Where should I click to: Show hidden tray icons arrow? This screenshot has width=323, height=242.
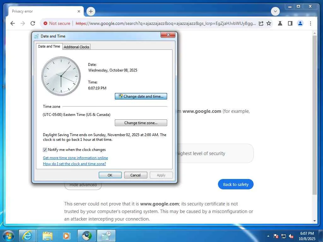[x=268, y=236]
